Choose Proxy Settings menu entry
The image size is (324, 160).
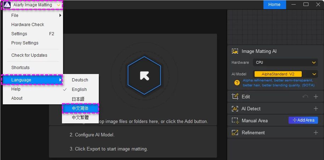click(x=33, y=43)
